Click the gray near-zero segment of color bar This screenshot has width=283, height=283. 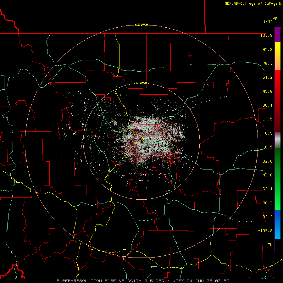click(278, 140)
